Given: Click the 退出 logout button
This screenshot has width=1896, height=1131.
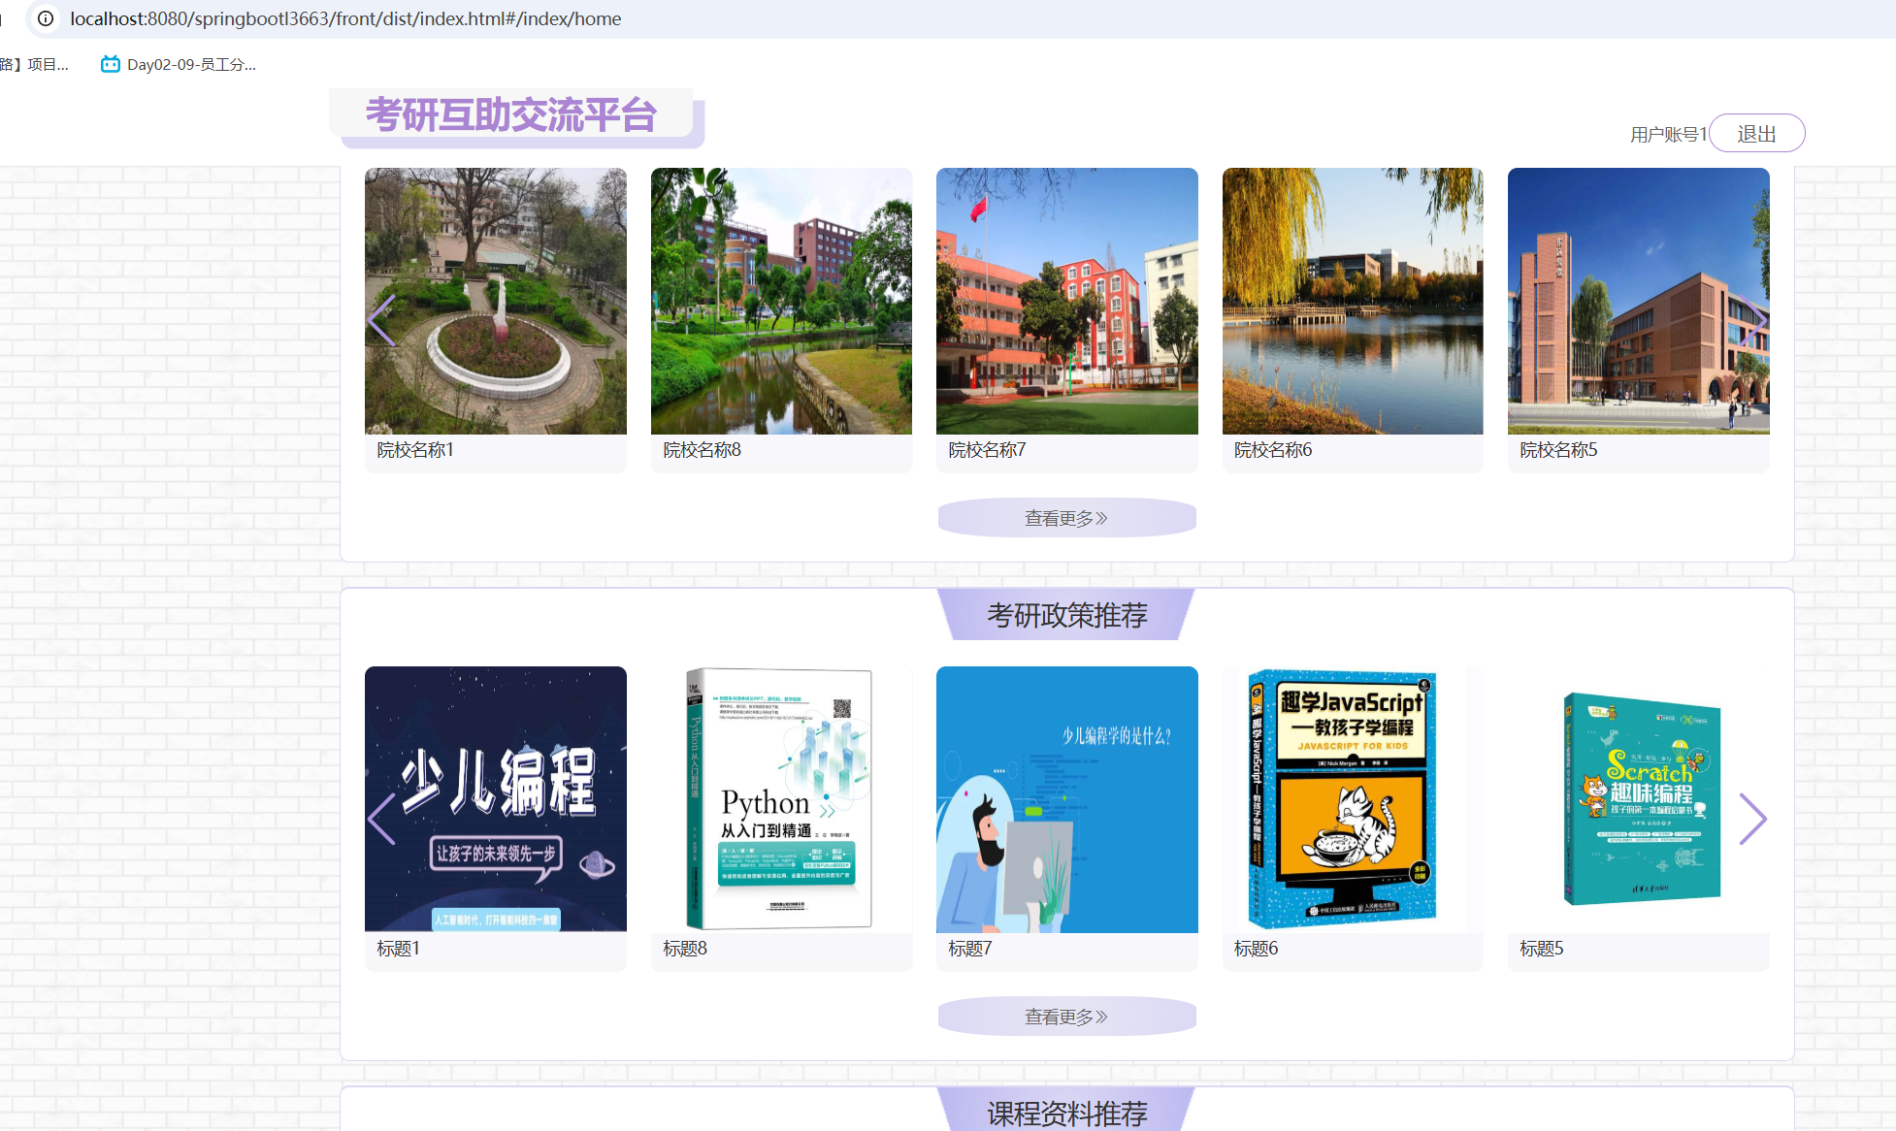Looking at the screenshot, I should [x=1756, y=134].
